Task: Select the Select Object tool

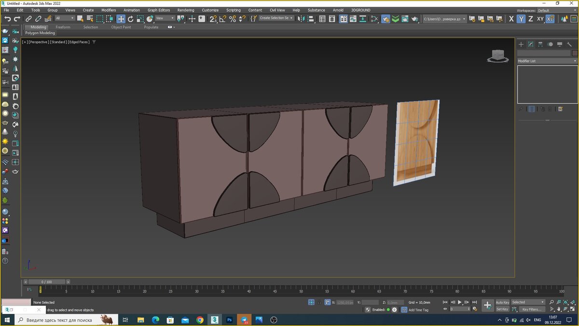Action: point(80,19)
